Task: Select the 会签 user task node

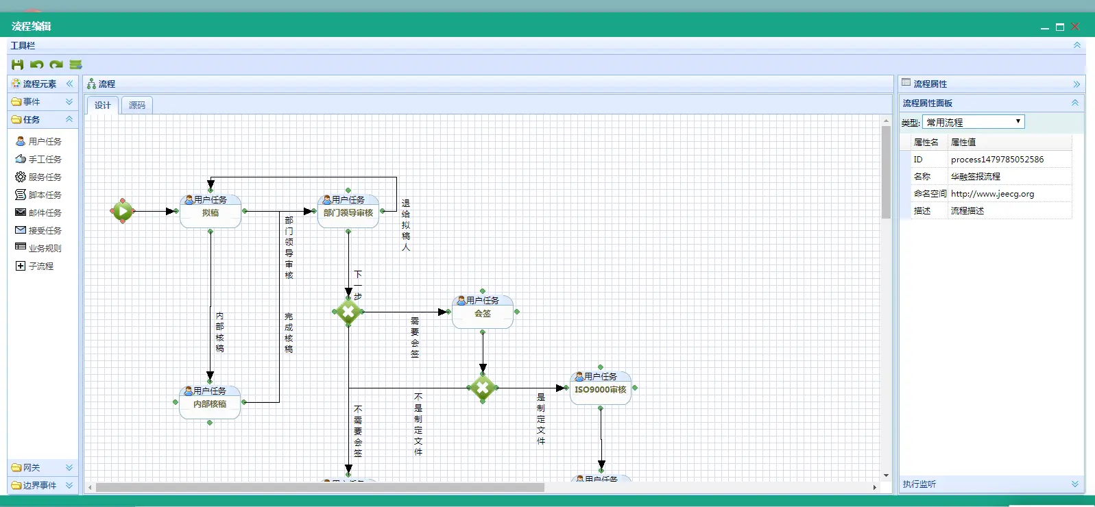Action: pyautogui.click(x=483, y=312)
